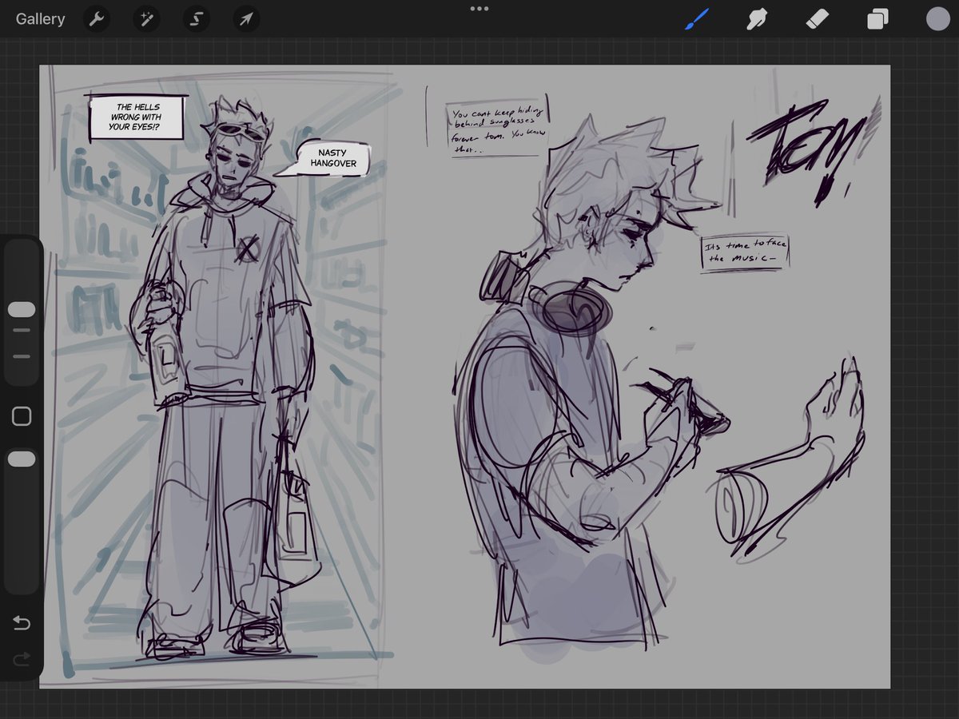
Task: Select the Eraser tool
Action: [x=818, y=19]
